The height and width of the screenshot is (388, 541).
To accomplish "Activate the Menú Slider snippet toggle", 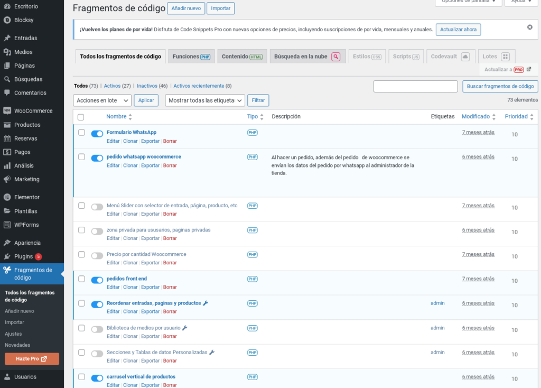I will [x=97, y=207].
